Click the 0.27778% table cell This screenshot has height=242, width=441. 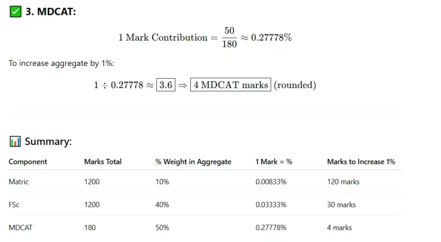tap(271, 228)
